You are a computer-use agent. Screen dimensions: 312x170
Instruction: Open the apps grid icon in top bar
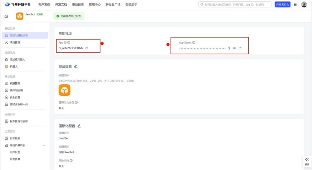[x=296, y=4]
